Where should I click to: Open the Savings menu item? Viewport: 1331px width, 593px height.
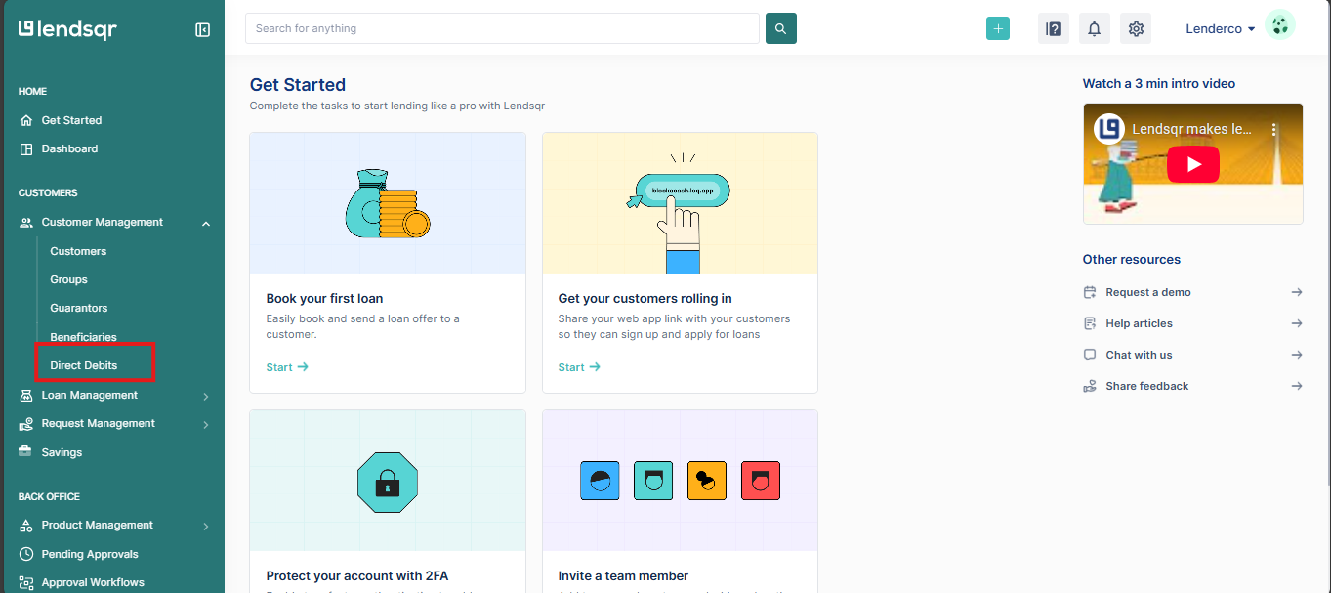click(62, 452)
